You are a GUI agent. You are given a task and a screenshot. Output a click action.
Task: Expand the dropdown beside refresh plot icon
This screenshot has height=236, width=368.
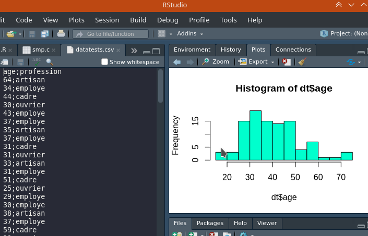point(359,63)
